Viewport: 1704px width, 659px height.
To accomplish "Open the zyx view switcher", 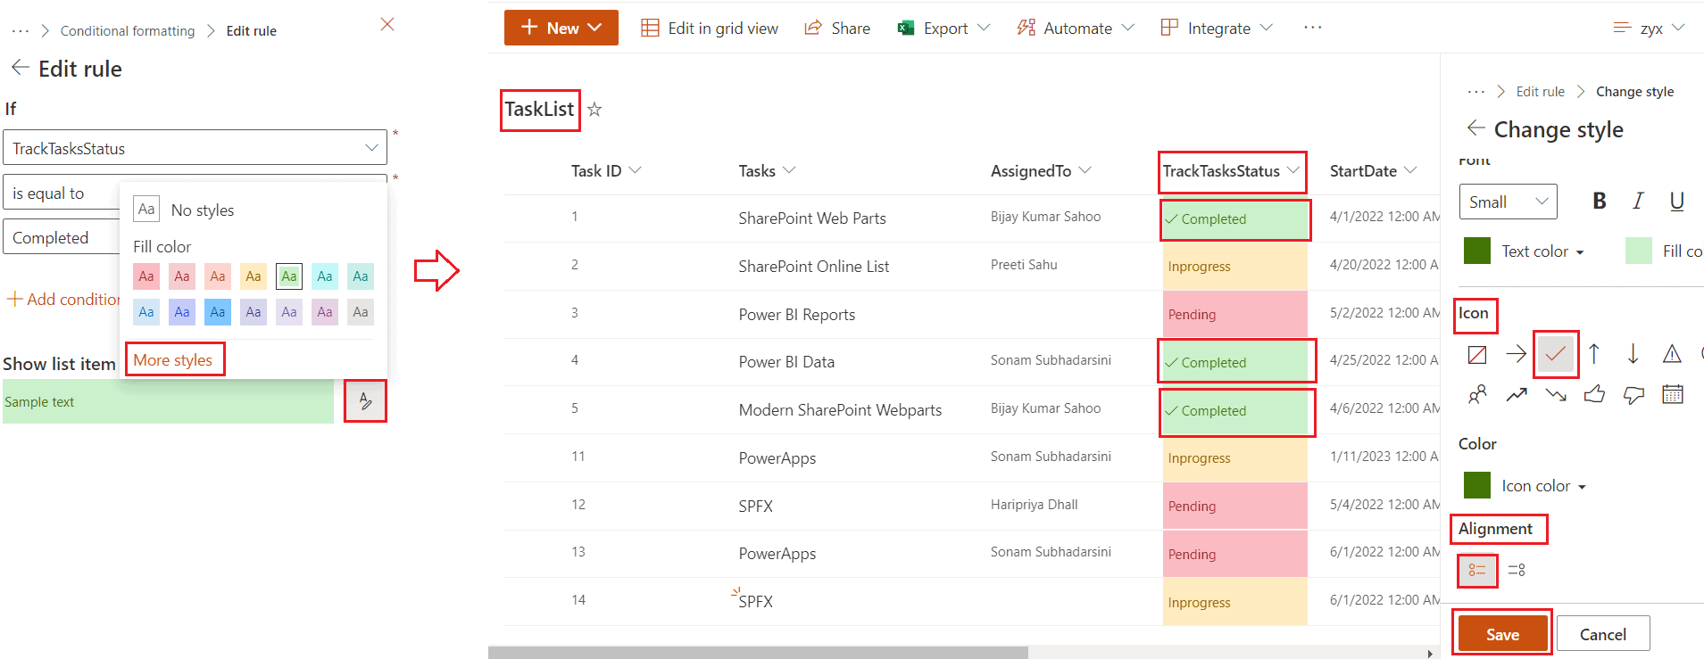I will coord(1650,29).
